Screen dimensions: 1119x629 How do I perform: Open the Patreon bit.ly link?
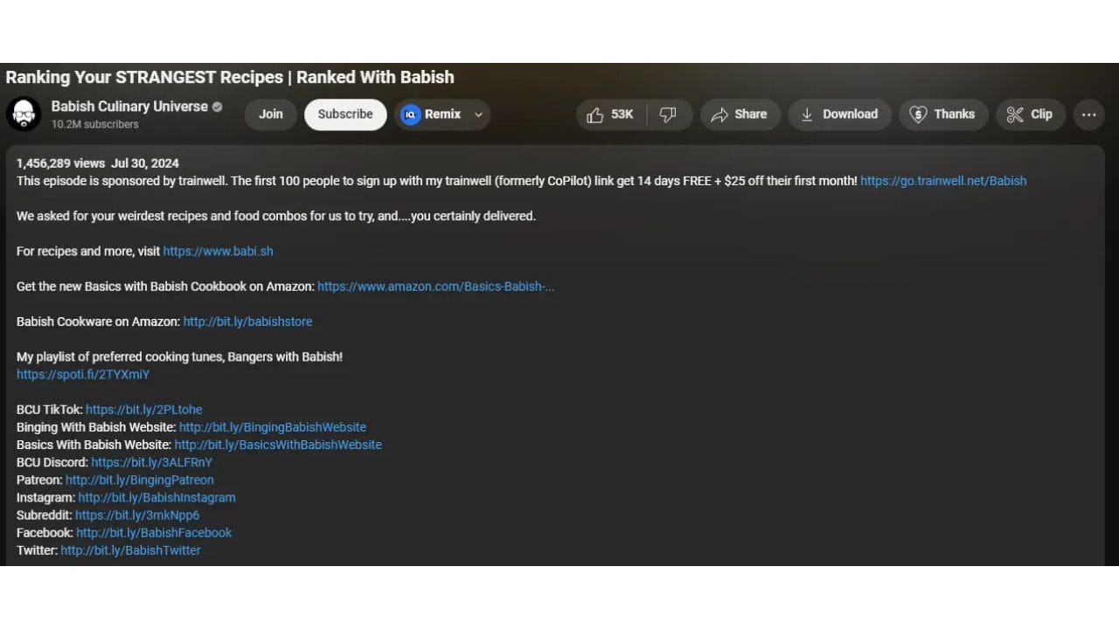point(140,480)
